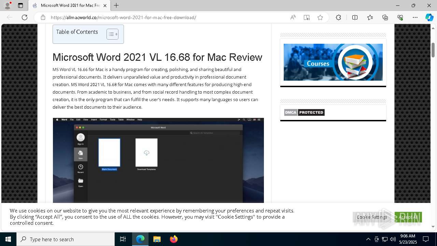Launch Firefox from taskbar
The image size is (437, 246).
click(x=173, y=239)
